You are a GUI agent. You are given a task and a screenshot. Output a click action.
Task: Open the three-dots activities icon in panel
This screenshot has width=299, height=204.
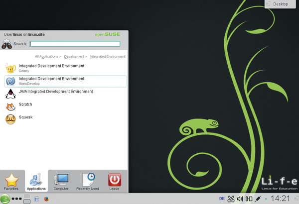coord(16,199)
